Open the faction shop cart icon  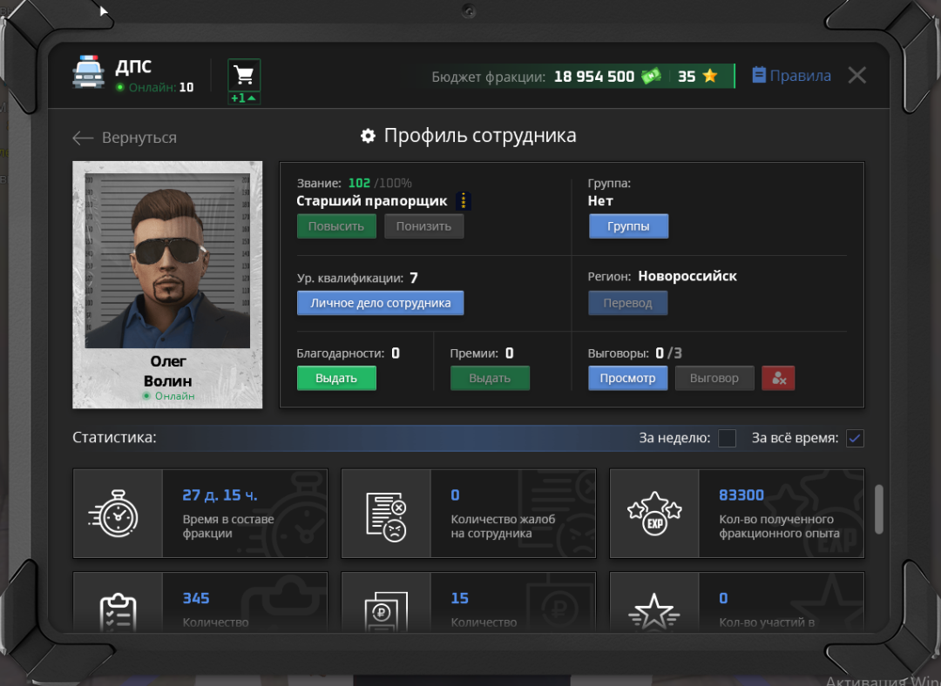pyautogui.click(x=244, y=75)
